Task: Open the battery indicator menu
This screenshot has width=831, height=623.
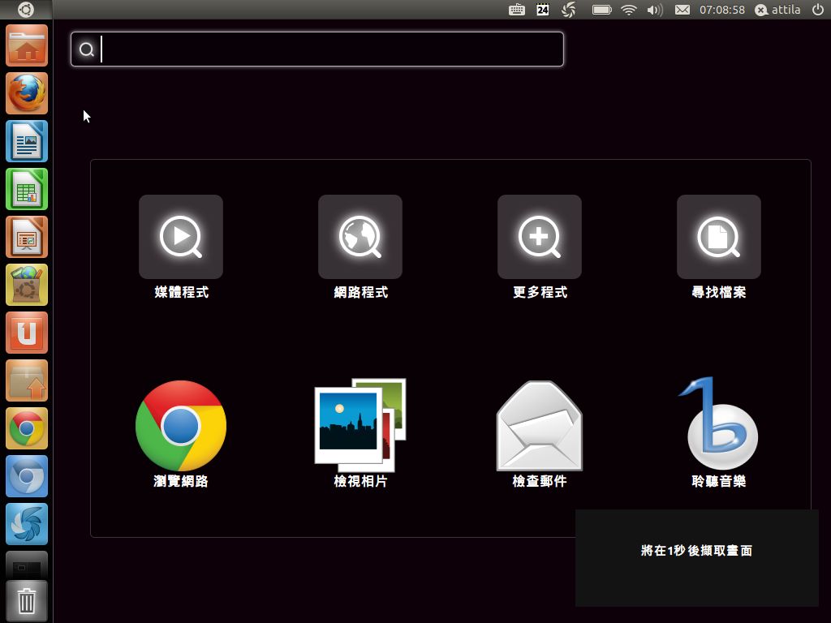Action: 601,10
